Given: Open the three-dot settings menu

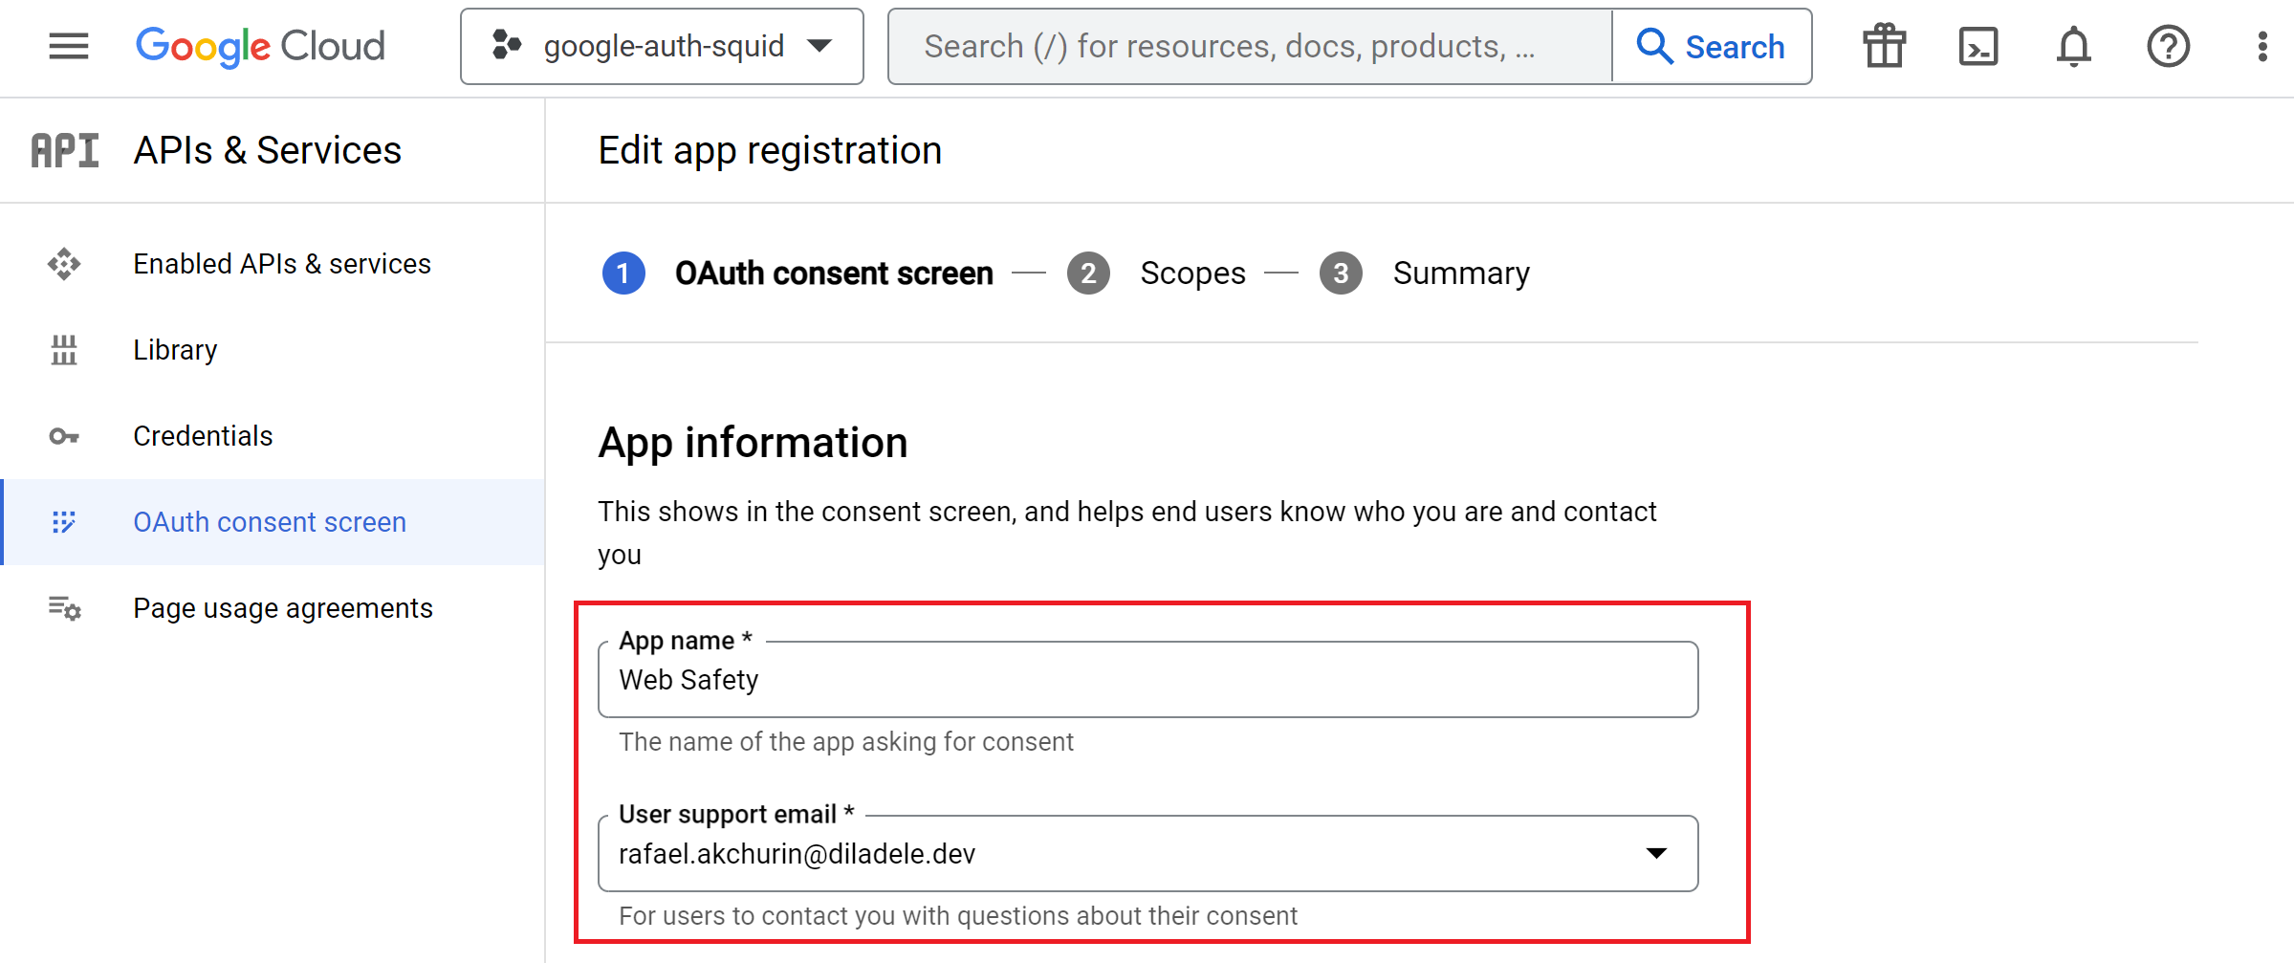Looking at the screenshot, I should coord(2261,46).
